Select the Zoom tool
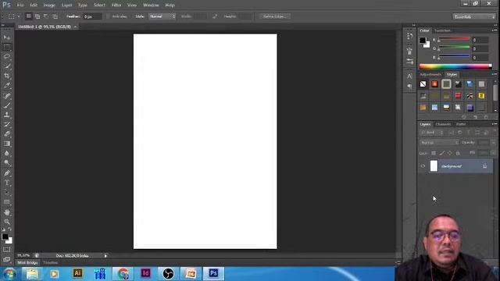 [x=7, y=222]
